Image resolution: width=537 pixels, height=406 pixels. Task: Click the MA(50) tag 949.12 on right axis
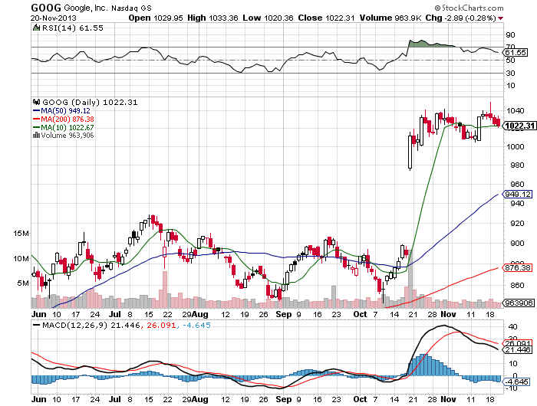(518, 195)
